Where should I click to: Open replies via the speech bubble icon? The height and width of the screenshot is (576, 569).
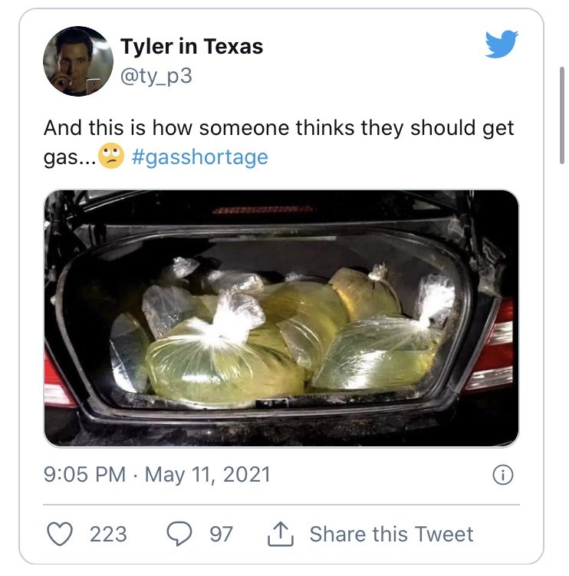coord(179,534)
